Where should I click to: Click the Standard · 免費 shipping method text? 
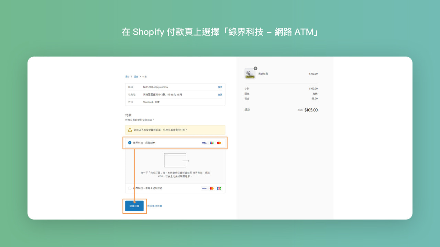pyautogui.click(x=151, y=102)
